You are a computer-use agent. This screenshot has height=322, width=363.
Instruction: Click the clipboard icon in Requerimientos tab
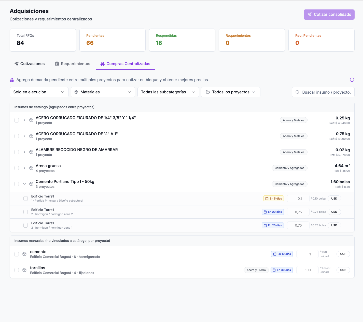[57, 64]
